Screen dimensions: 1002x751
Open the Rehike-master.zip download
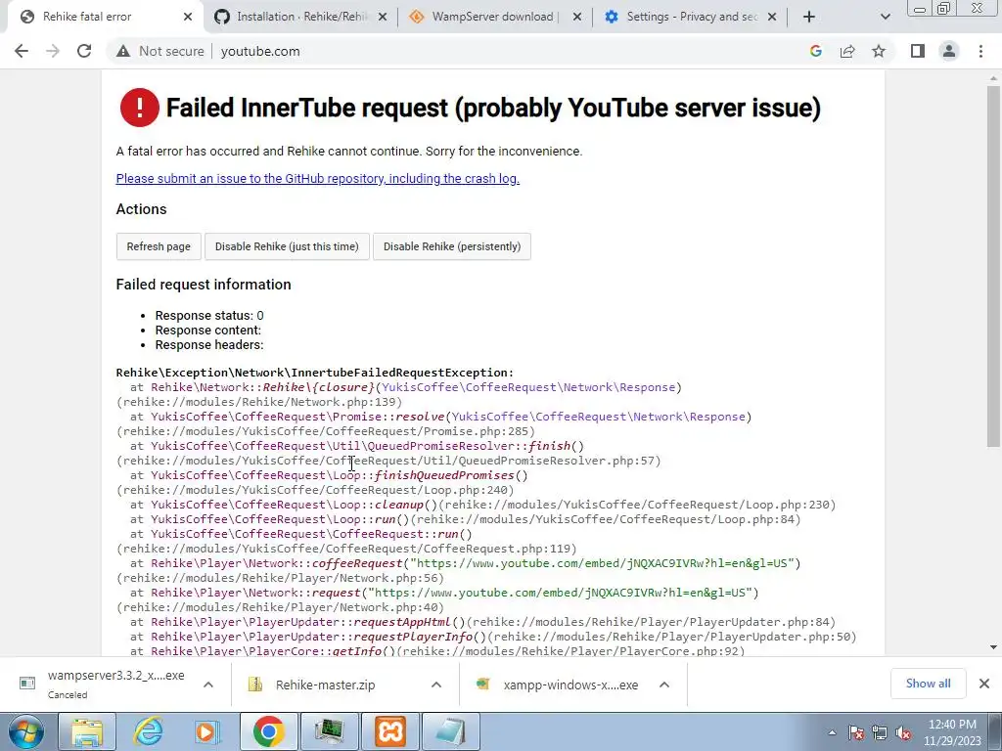pos(326,685)
